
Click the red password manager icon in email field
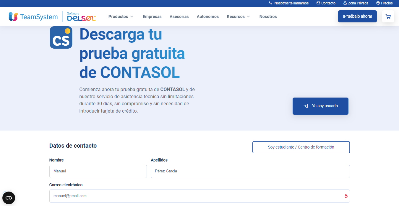pos(346,196)
